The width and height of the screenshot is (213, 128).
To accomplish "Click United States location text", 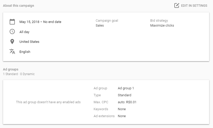I will pyautogui.click(x=29, y=42).
